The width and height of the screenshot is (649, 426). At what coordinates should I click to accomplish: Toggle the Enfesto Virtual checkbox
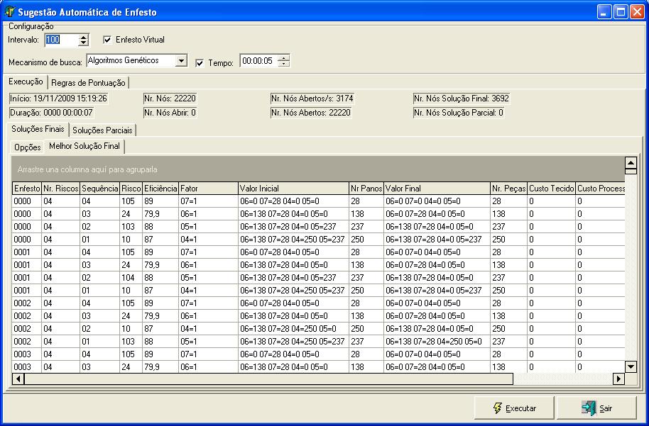point(107,40)
